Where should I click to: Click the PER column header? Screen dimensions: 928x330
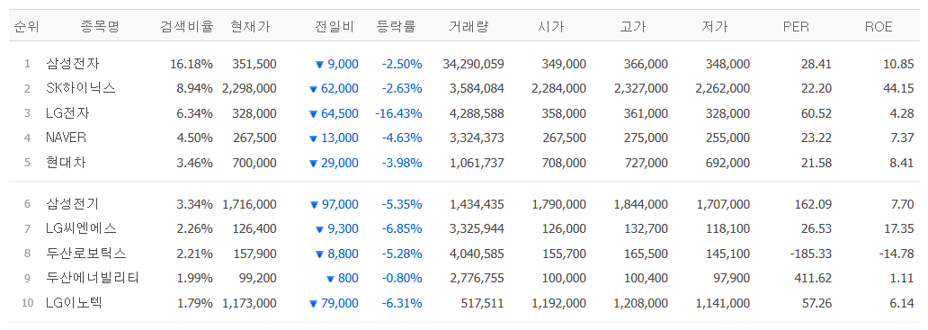pyautogui.click(x=796, y=27)
